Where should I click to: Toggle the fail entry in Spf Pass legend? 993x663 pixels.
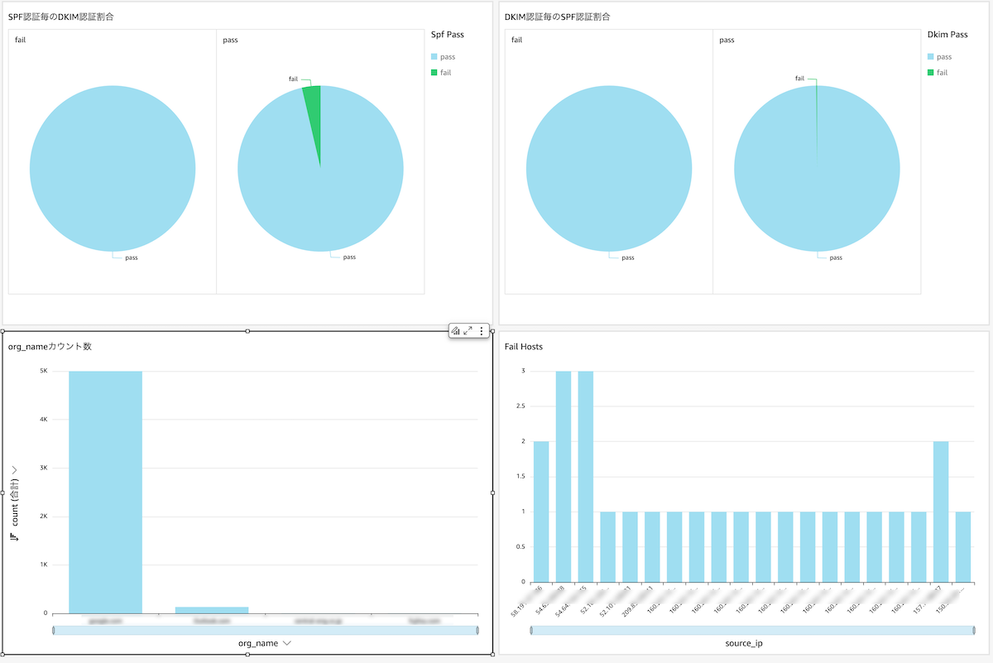tap(445, 73)
